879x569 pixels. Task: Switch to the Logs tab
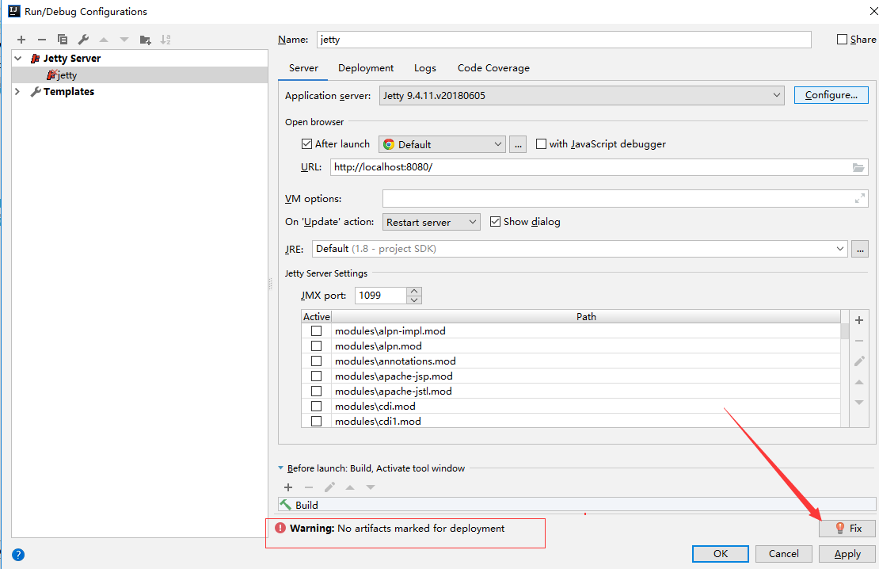pos(425,68)
